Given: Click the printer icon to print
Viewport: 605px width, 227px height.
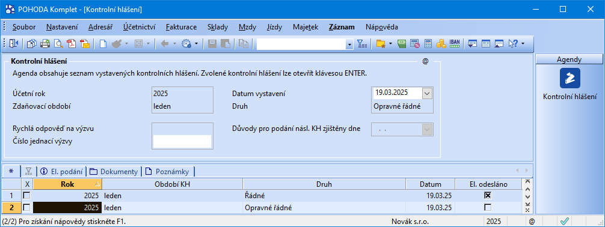Looking at the screenshot, I should [45, 44].
